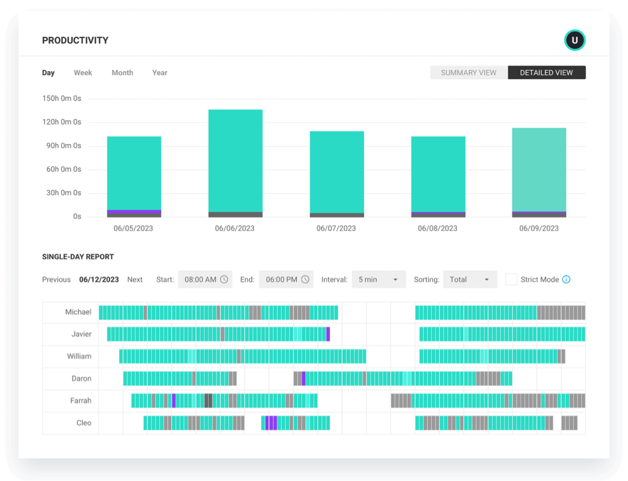Open the clock picker in the Start field
Image resolution: width=628 pixels, height=481 pixels.
coord(225,279)
